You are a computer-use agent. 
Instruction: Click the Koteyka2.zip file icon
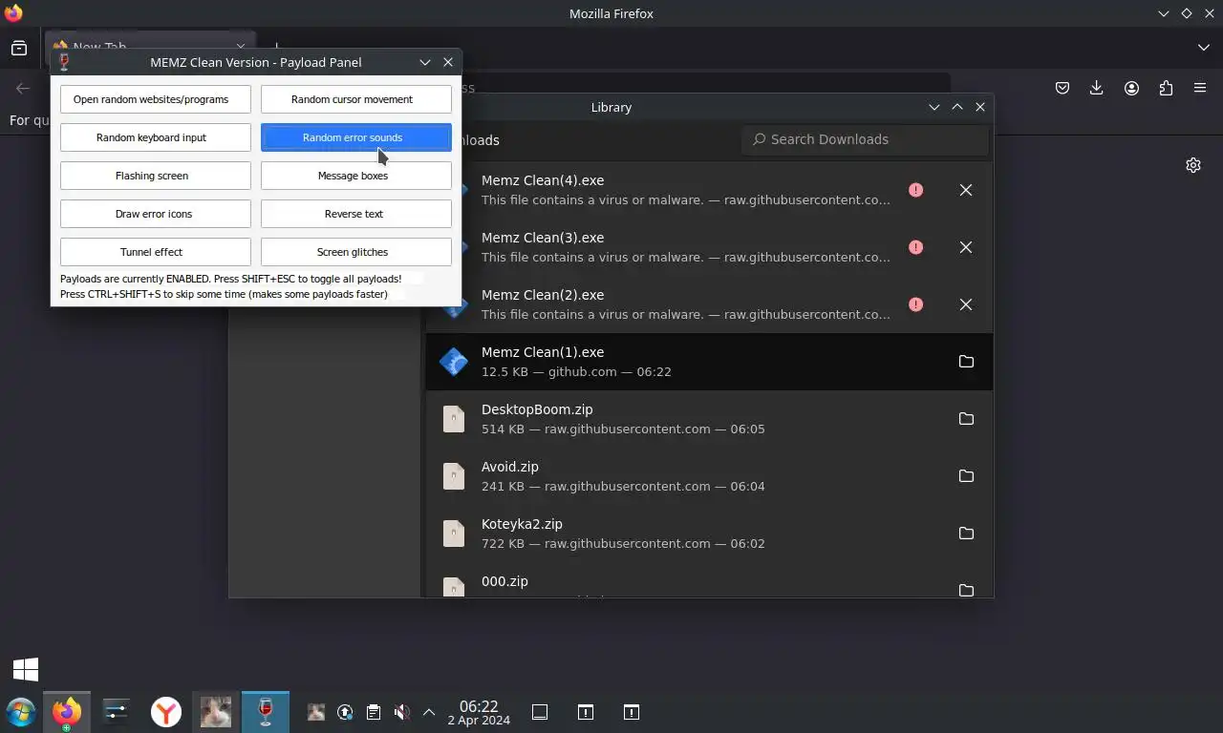tap(453, 534)
